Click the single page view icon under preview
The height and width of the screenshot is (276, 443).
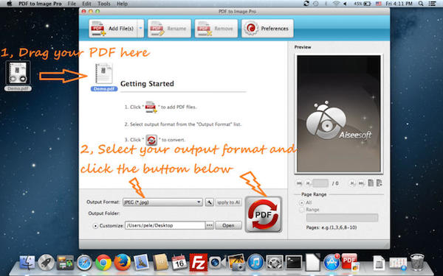371,183
